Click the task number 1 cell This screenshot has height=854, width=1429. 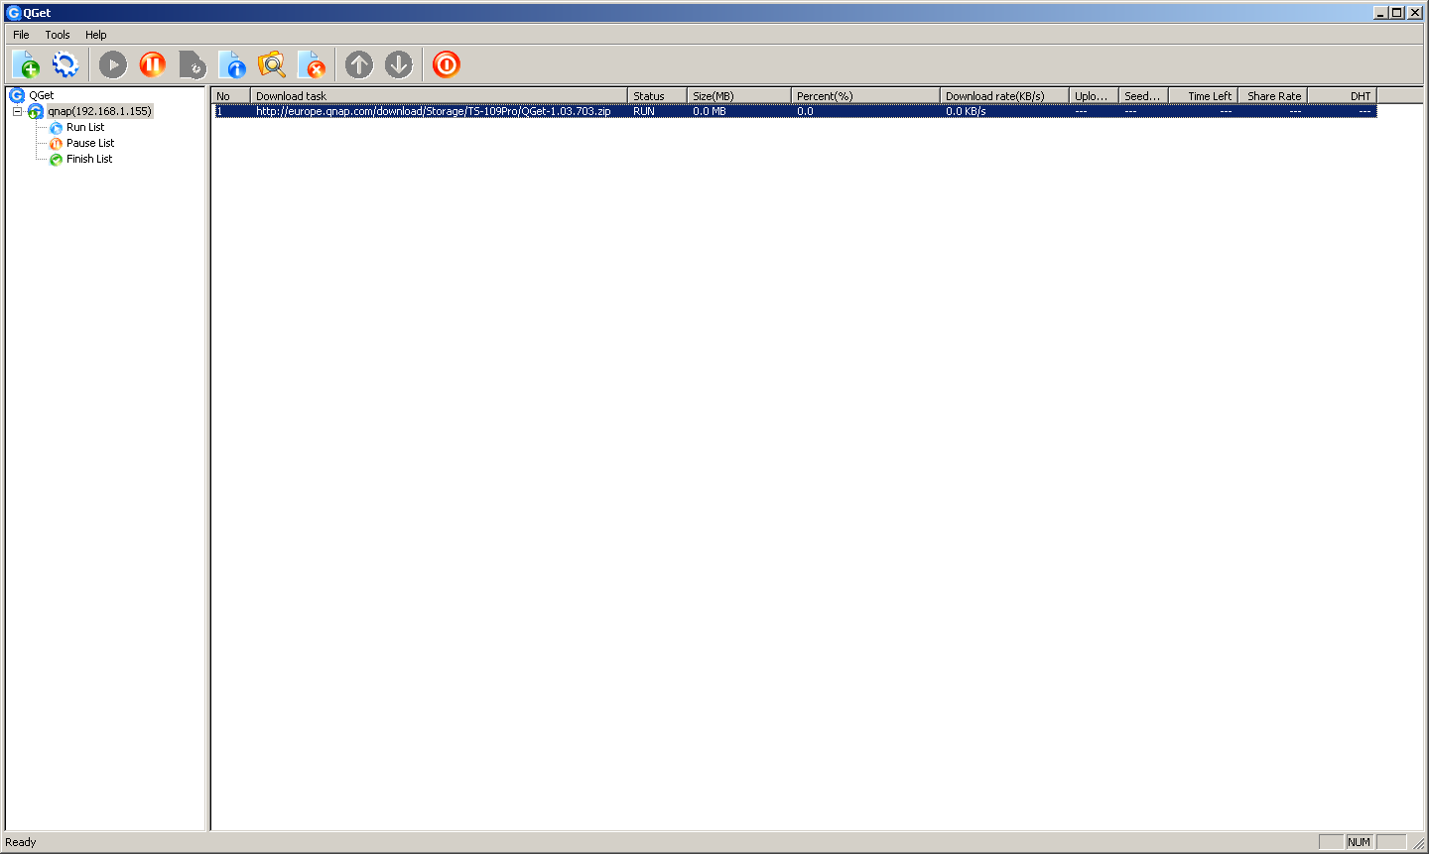tap(219, 111)
